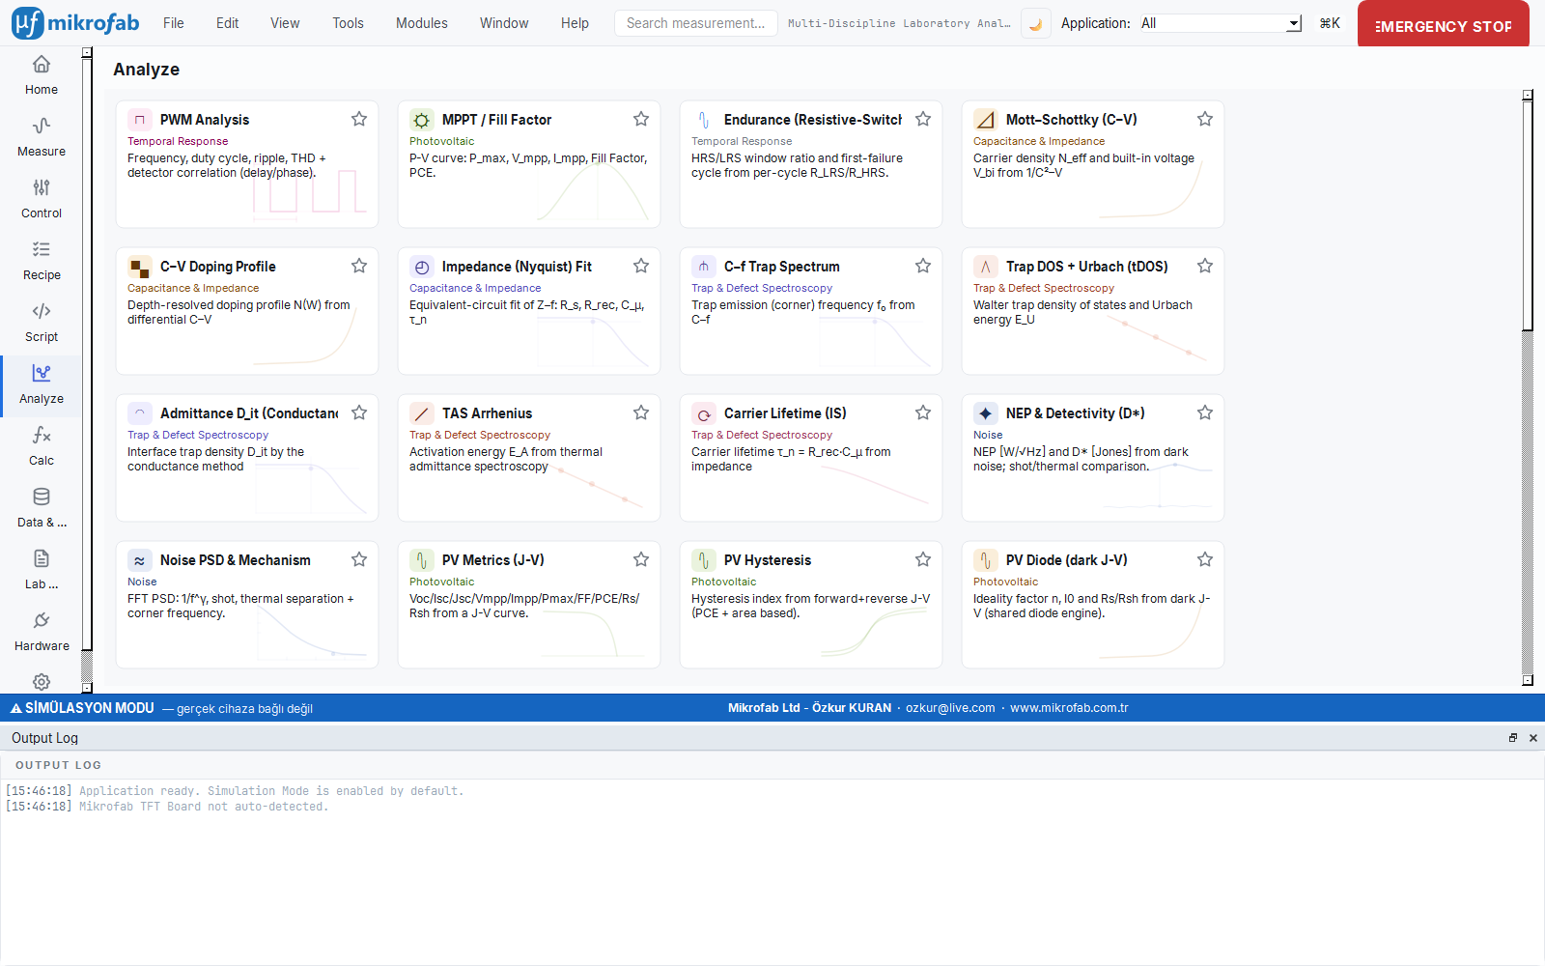Viewport: 1545px width, 966px height.
Task: Open the View menu
Action: click(285, 23)
